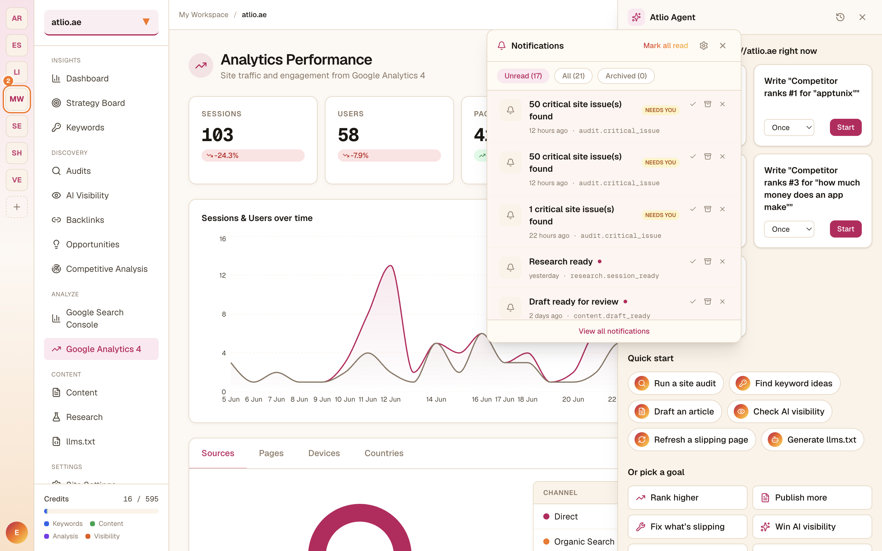
Task: Click the Direct channel color dot
Action: coord(546,516)
